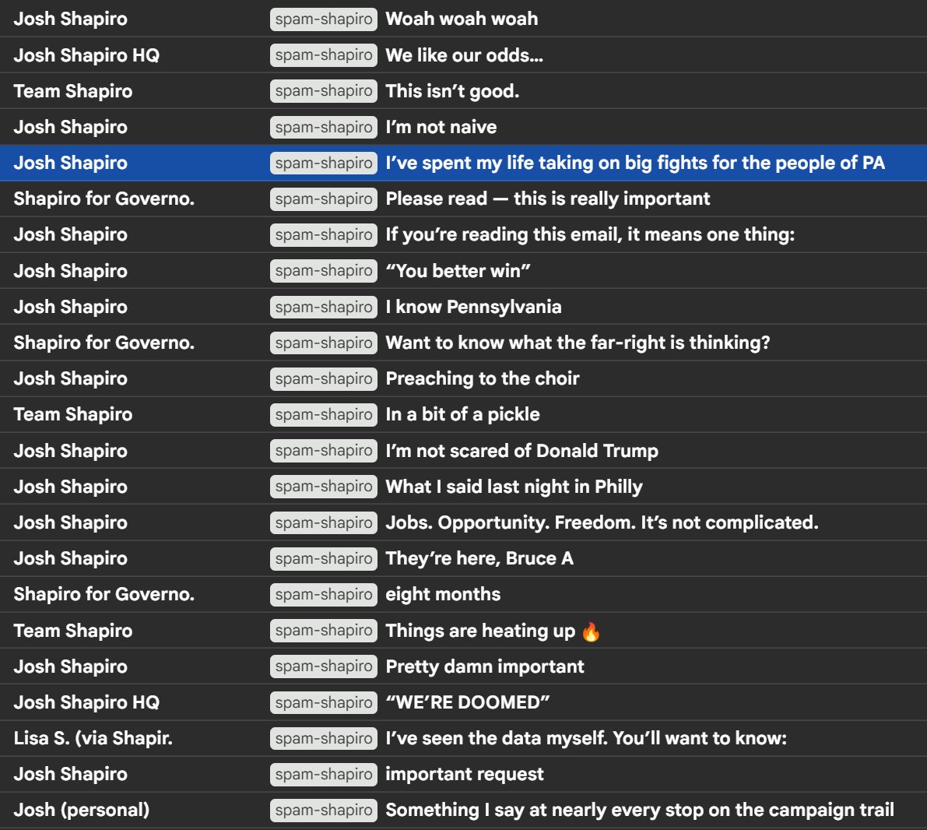Click sender "Lisa S. (via Shapir."
The width and height of the screenshot is (927, 830).
click(93, 738)
